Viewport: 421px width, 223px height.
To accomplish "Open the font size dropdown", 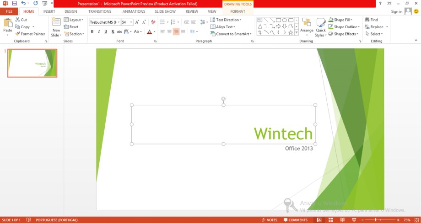I will click(131, 22).
